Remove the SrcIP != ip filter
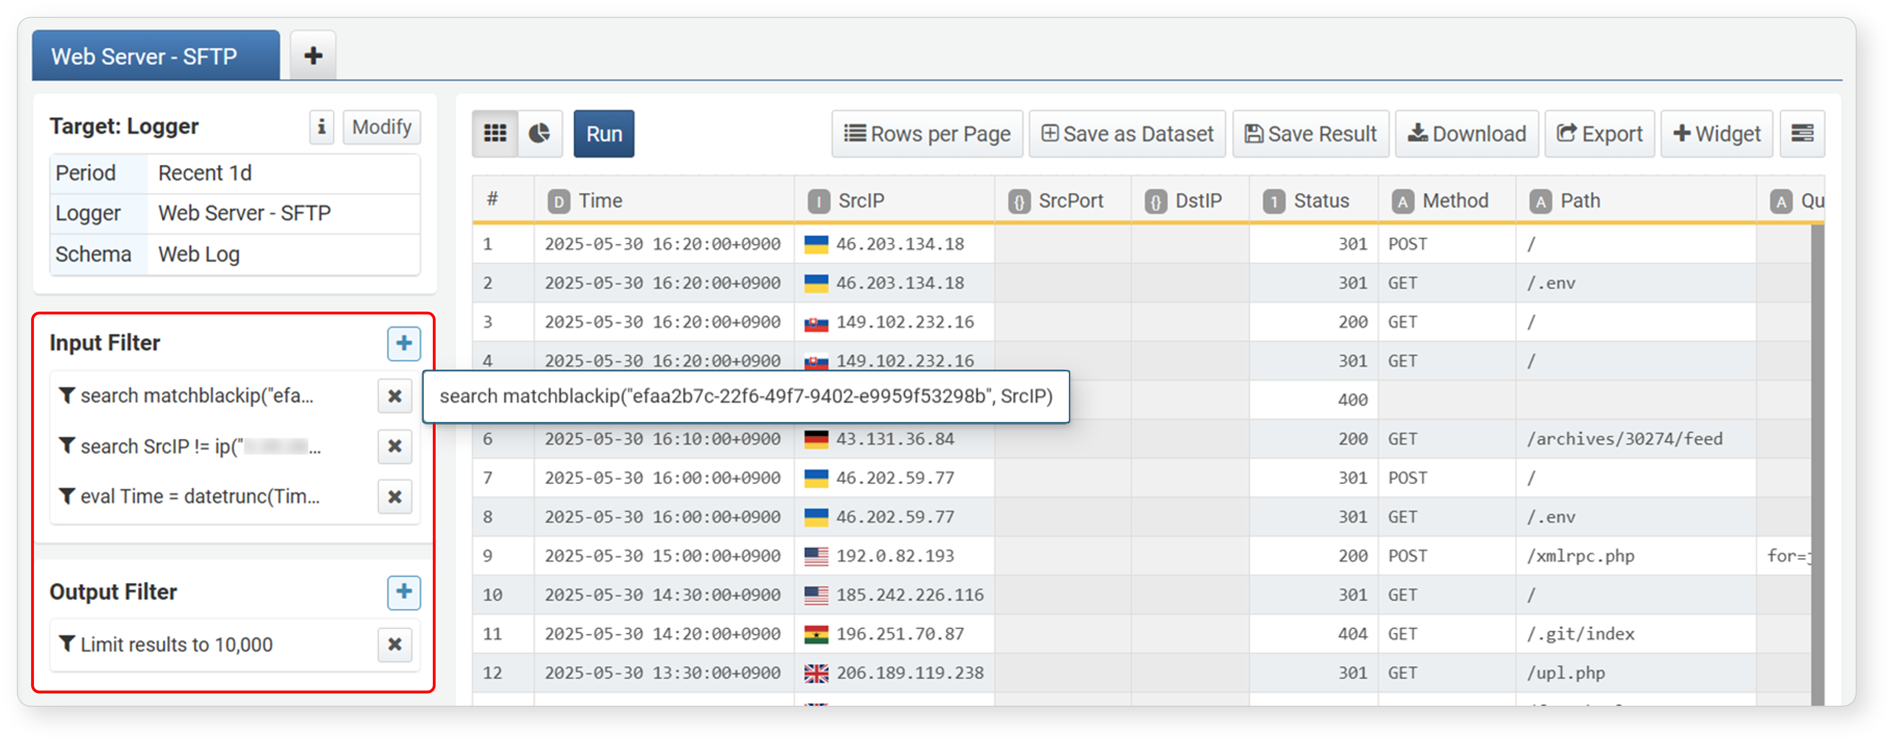 [x=395, y=446]
